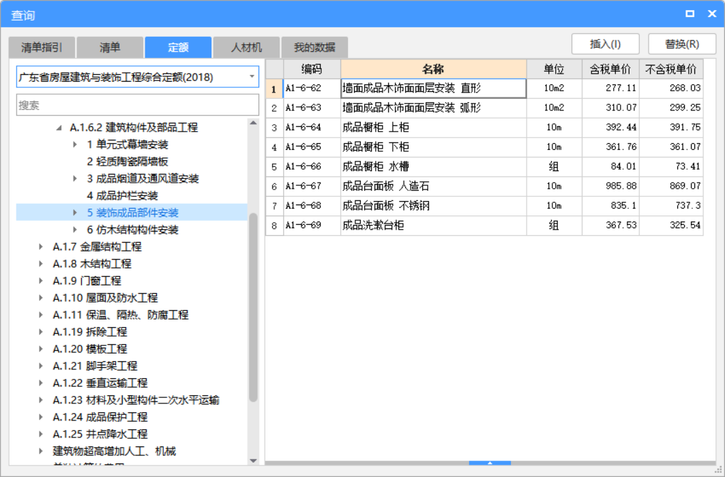The width and height of the screenshot is (725, 477).
Task: Click tree scrollbar down arrow
Action: (253, 461)
